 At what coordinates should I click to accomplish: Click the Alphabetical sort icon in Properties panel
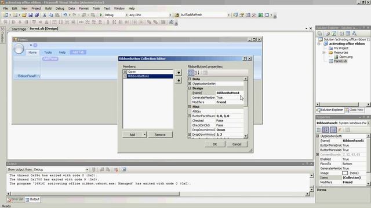(x=326, y=129)
